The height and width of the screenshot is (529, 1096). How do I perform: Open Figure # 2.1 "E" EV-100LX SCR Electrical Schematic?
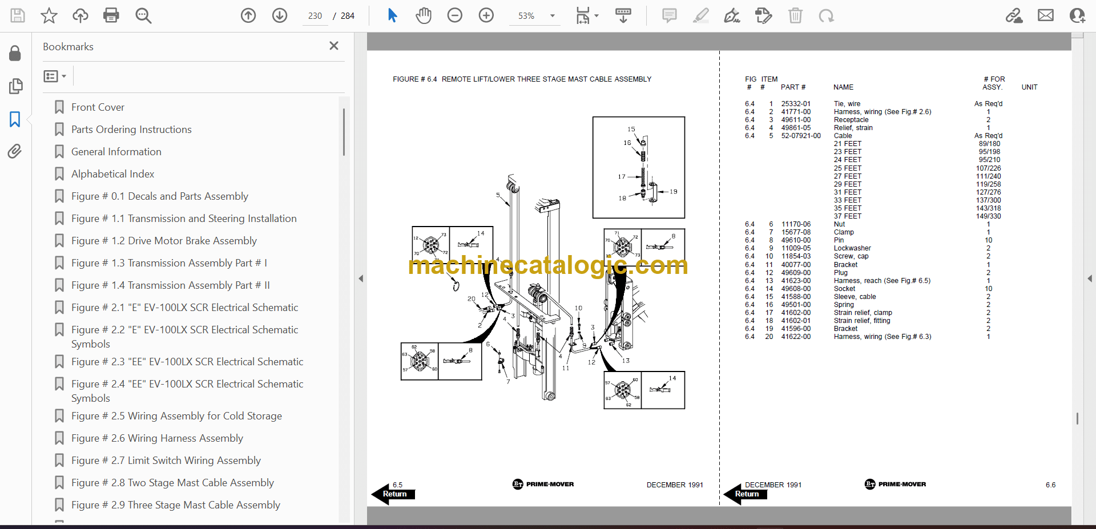[185, 308]
